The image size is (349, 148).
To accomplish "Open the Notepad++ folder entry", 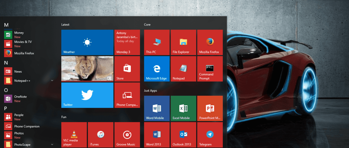I will [x=29, y=80].
